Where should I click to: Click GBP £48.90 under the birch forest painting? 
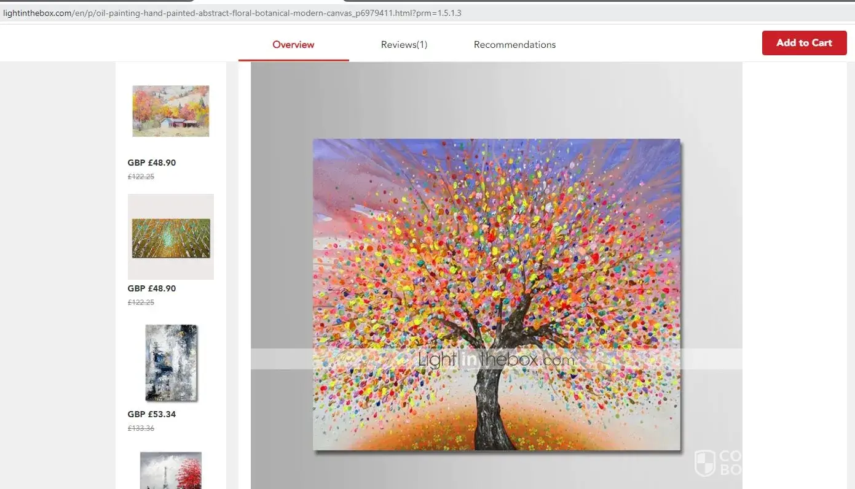pos(152,288)
